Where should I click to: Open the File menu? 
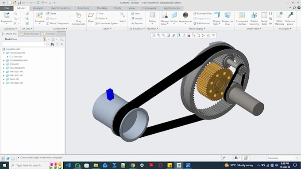click(x=7, y=8)
